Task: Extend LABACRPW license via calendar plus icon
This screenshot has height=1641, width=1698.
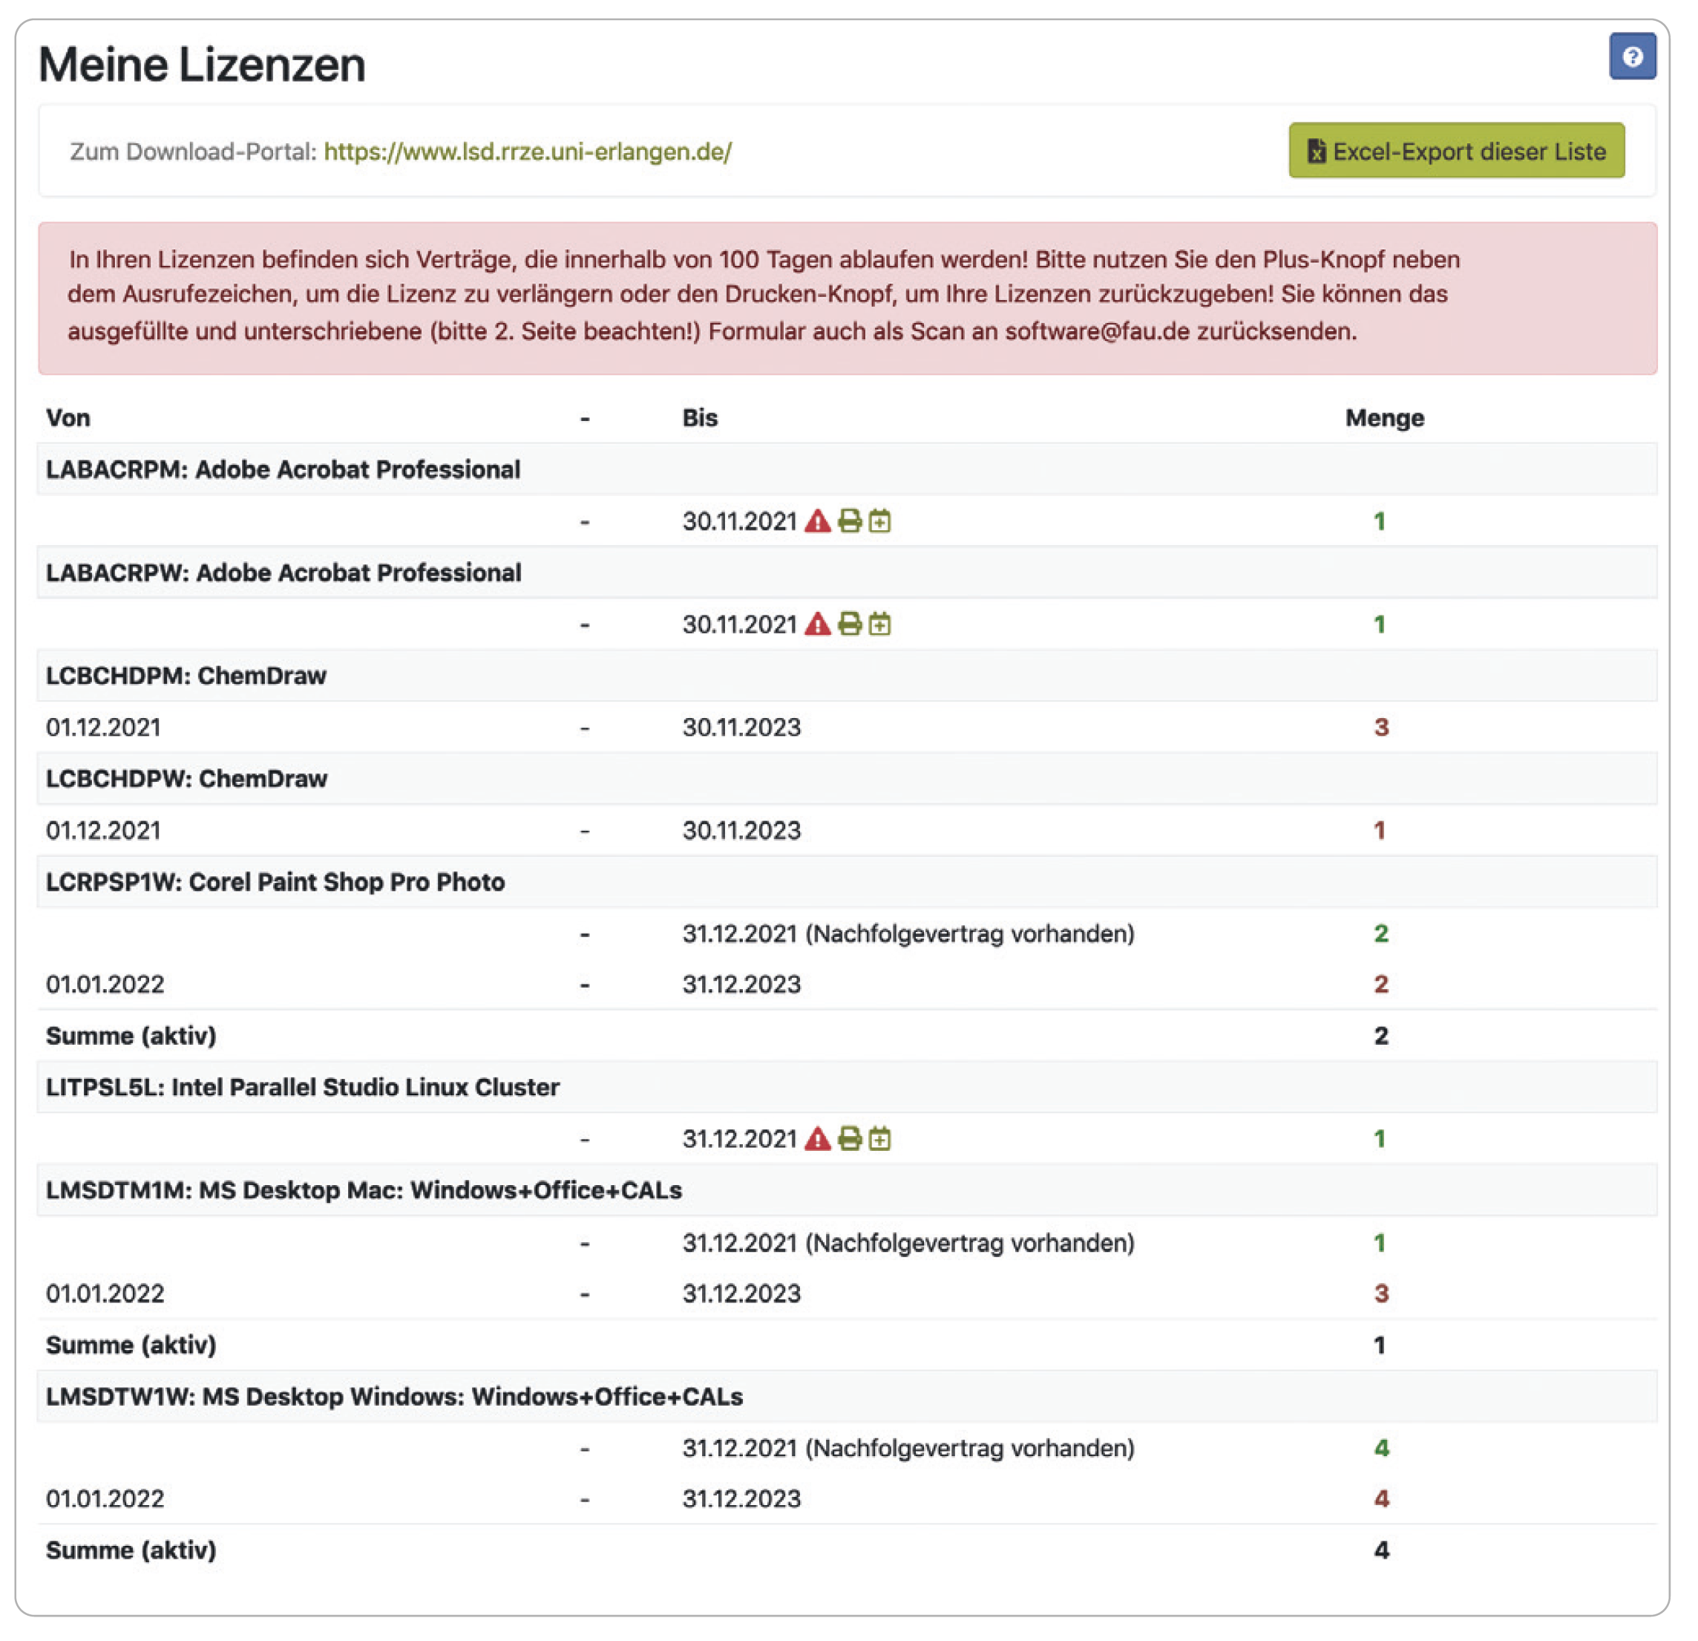Action: point(879,625)
